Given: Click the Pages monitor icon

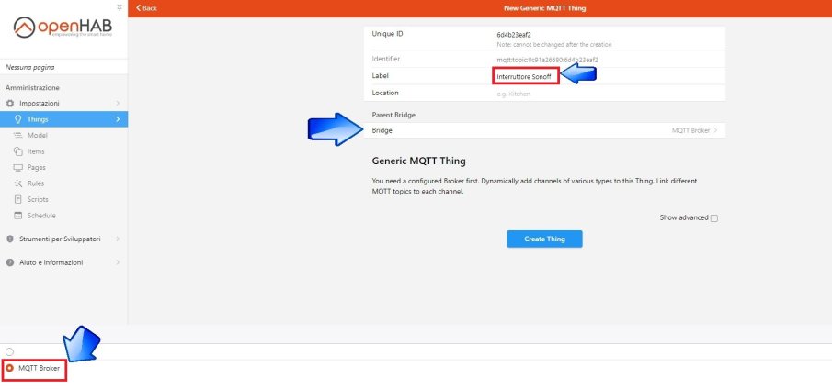Looking at the screenshot, I should coord(17,167).
